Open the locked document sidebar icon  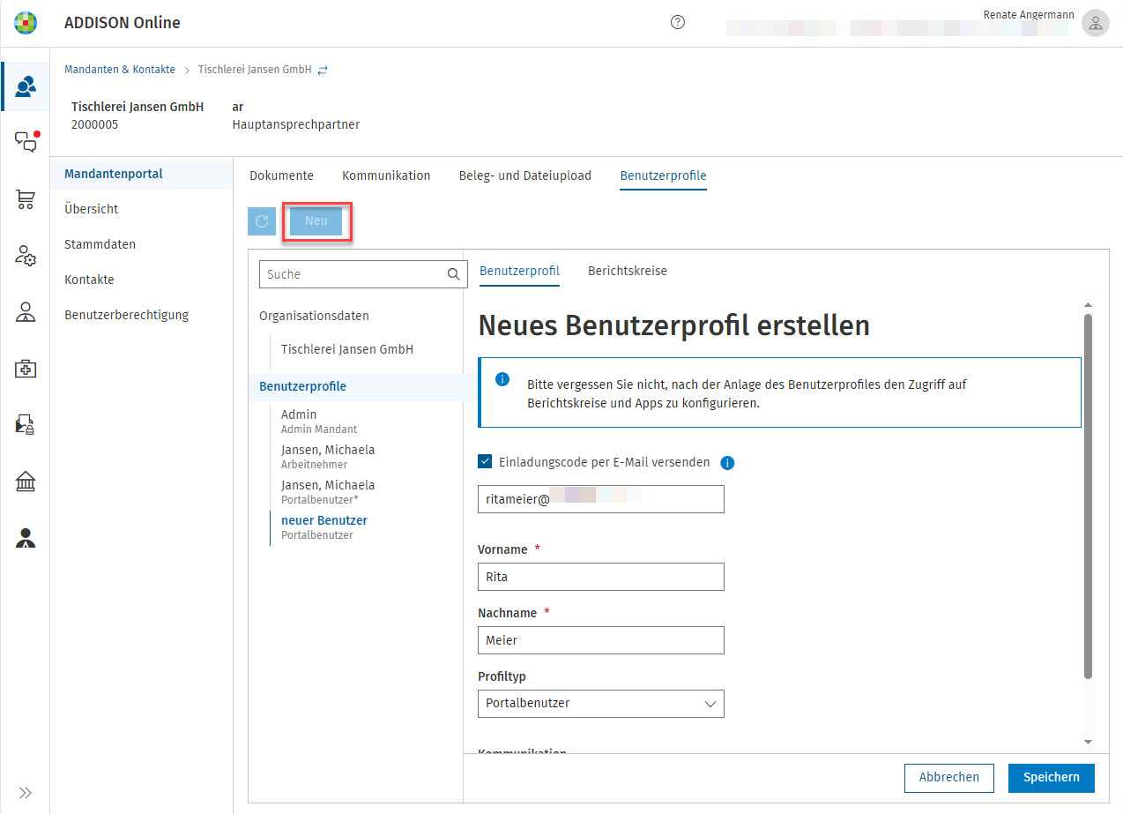coord(26,425)
